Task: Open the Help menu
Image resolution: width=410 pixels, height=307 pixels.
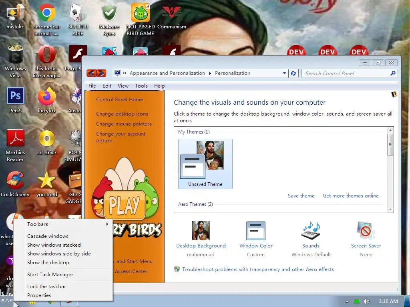Action: (159, 86)
